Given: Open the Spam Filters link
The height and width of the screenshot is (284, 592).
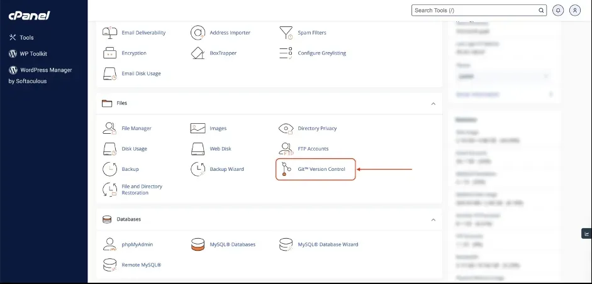Looking at the screenshot, I should (x=312, y=33).
